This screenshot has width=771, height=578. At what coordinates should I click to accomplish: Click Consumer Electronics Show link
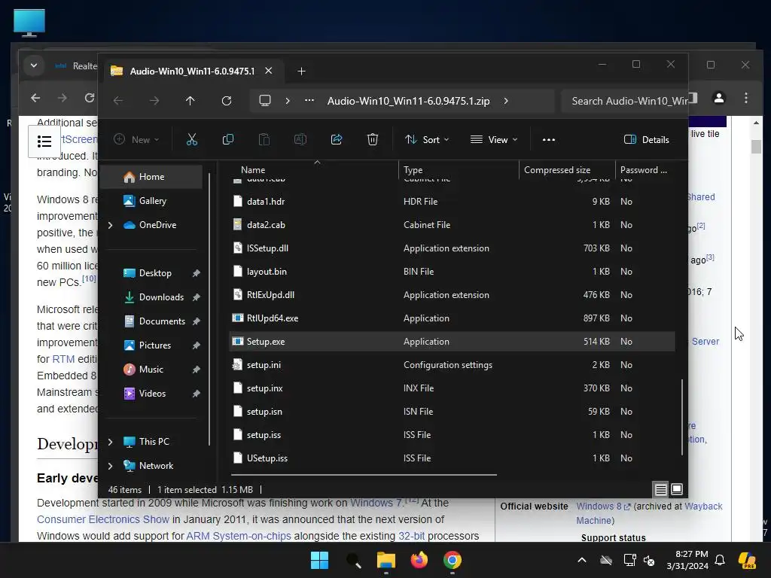pos(102,519)
